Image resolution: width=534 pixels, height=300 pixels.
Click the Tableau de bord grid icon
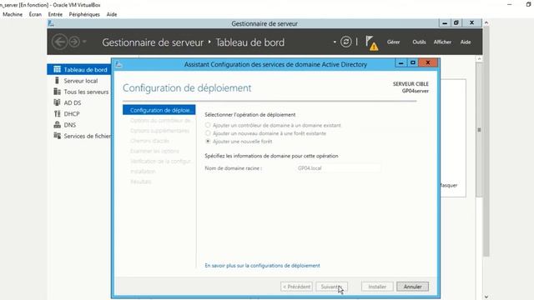click(58, 69)
